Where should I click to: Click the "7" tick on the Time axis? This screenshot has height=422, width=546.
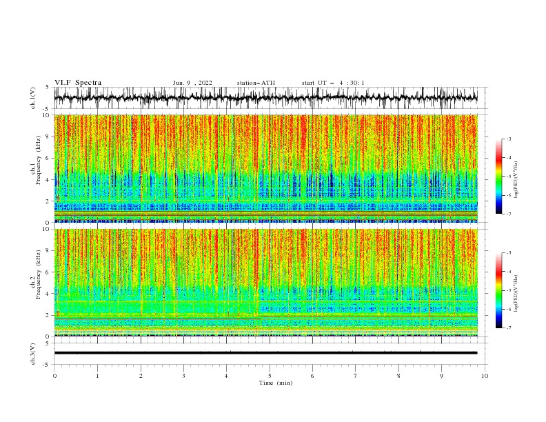coord(356,376)
